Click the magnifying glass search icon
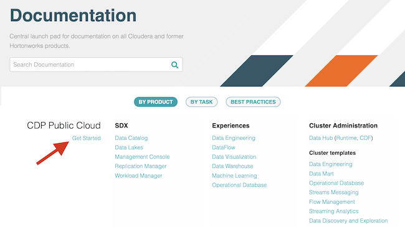This screenshot has height=227, width=405. click(175, 65)
